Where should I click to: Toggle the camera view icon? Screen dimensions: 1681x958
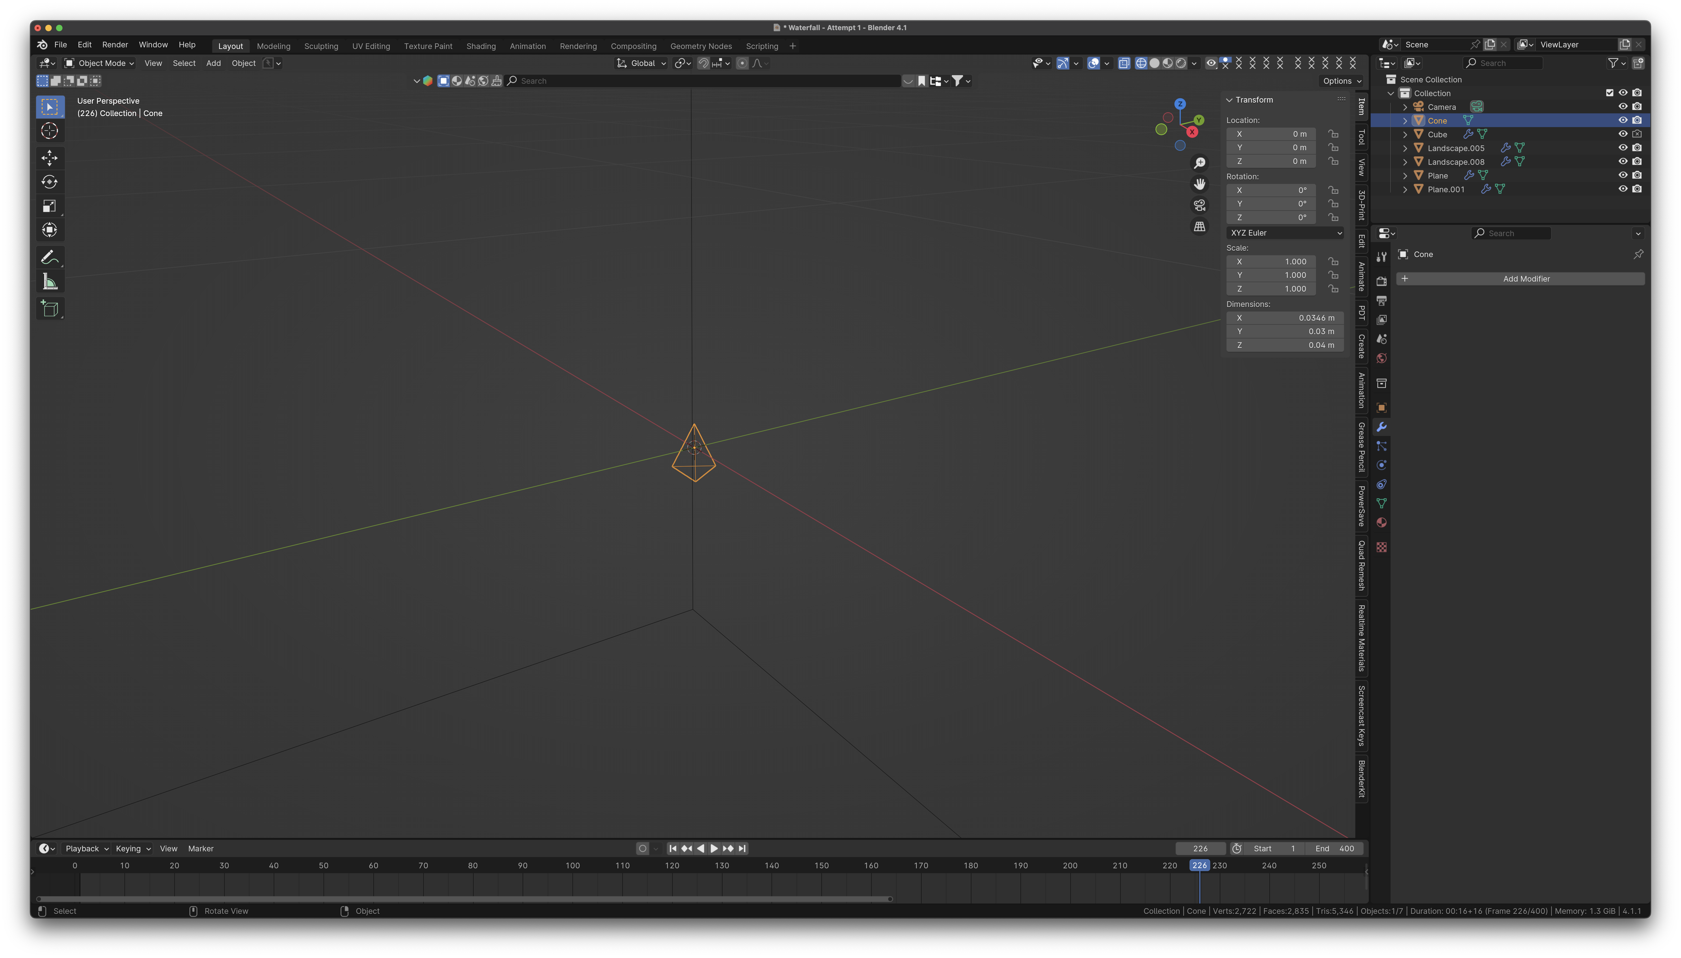[1199, 205]
